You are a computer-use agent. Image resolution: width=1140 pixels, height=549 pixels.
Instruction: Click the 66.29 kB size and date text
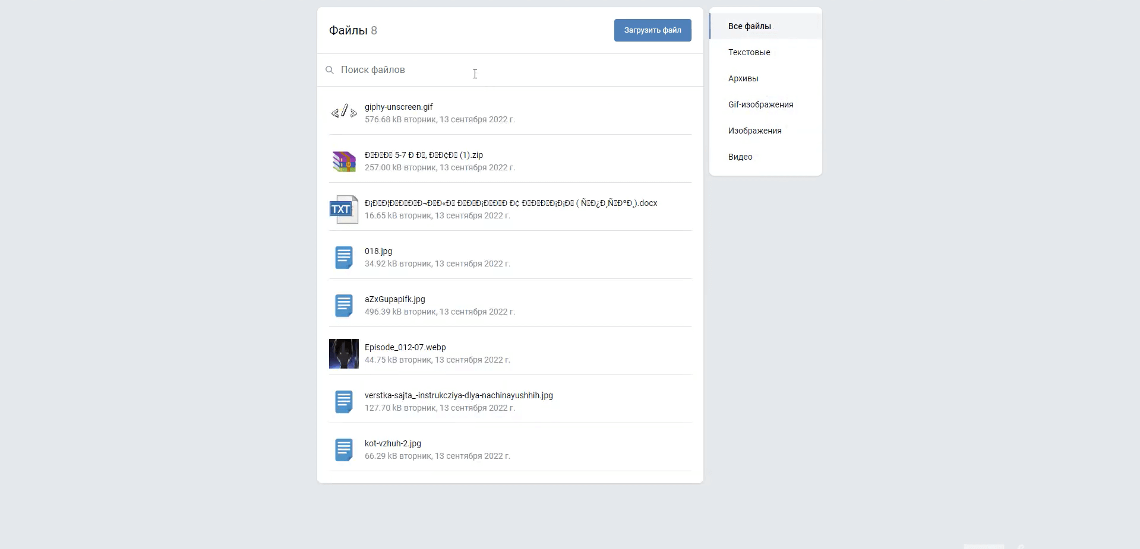click(437, 456)
